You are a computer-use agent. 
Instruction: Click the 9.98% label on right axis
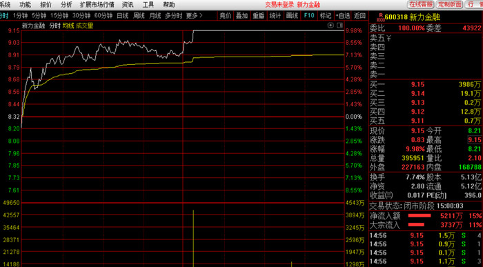(353, 31)
